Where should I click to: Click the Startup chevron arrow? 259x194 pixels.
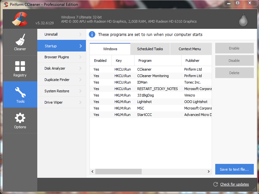[x=81, y=46]
